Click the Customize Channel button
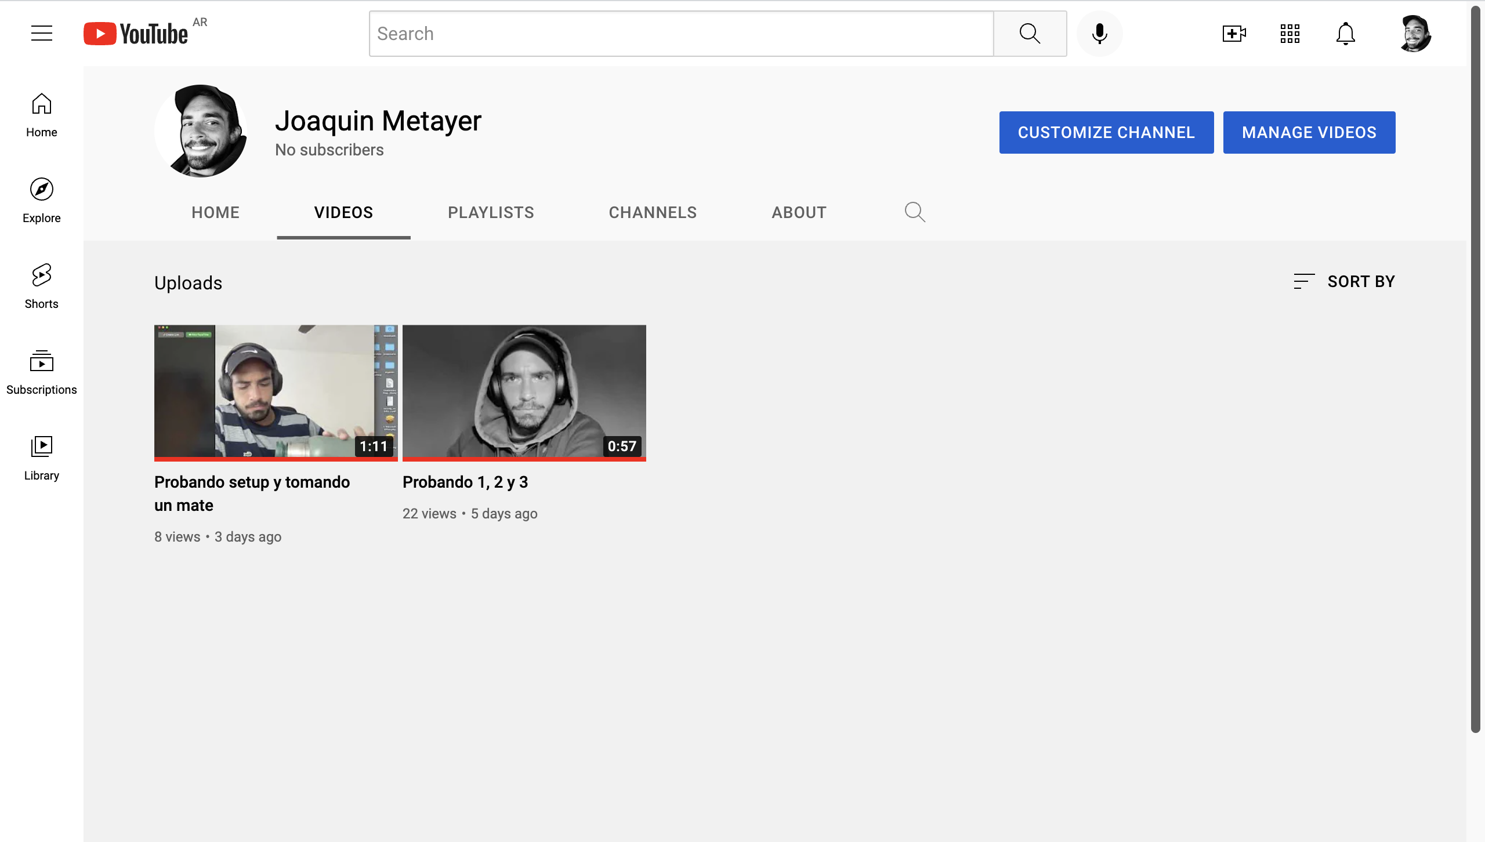This screenshot has height=842, width=1485. click(x=1106, y=132)
